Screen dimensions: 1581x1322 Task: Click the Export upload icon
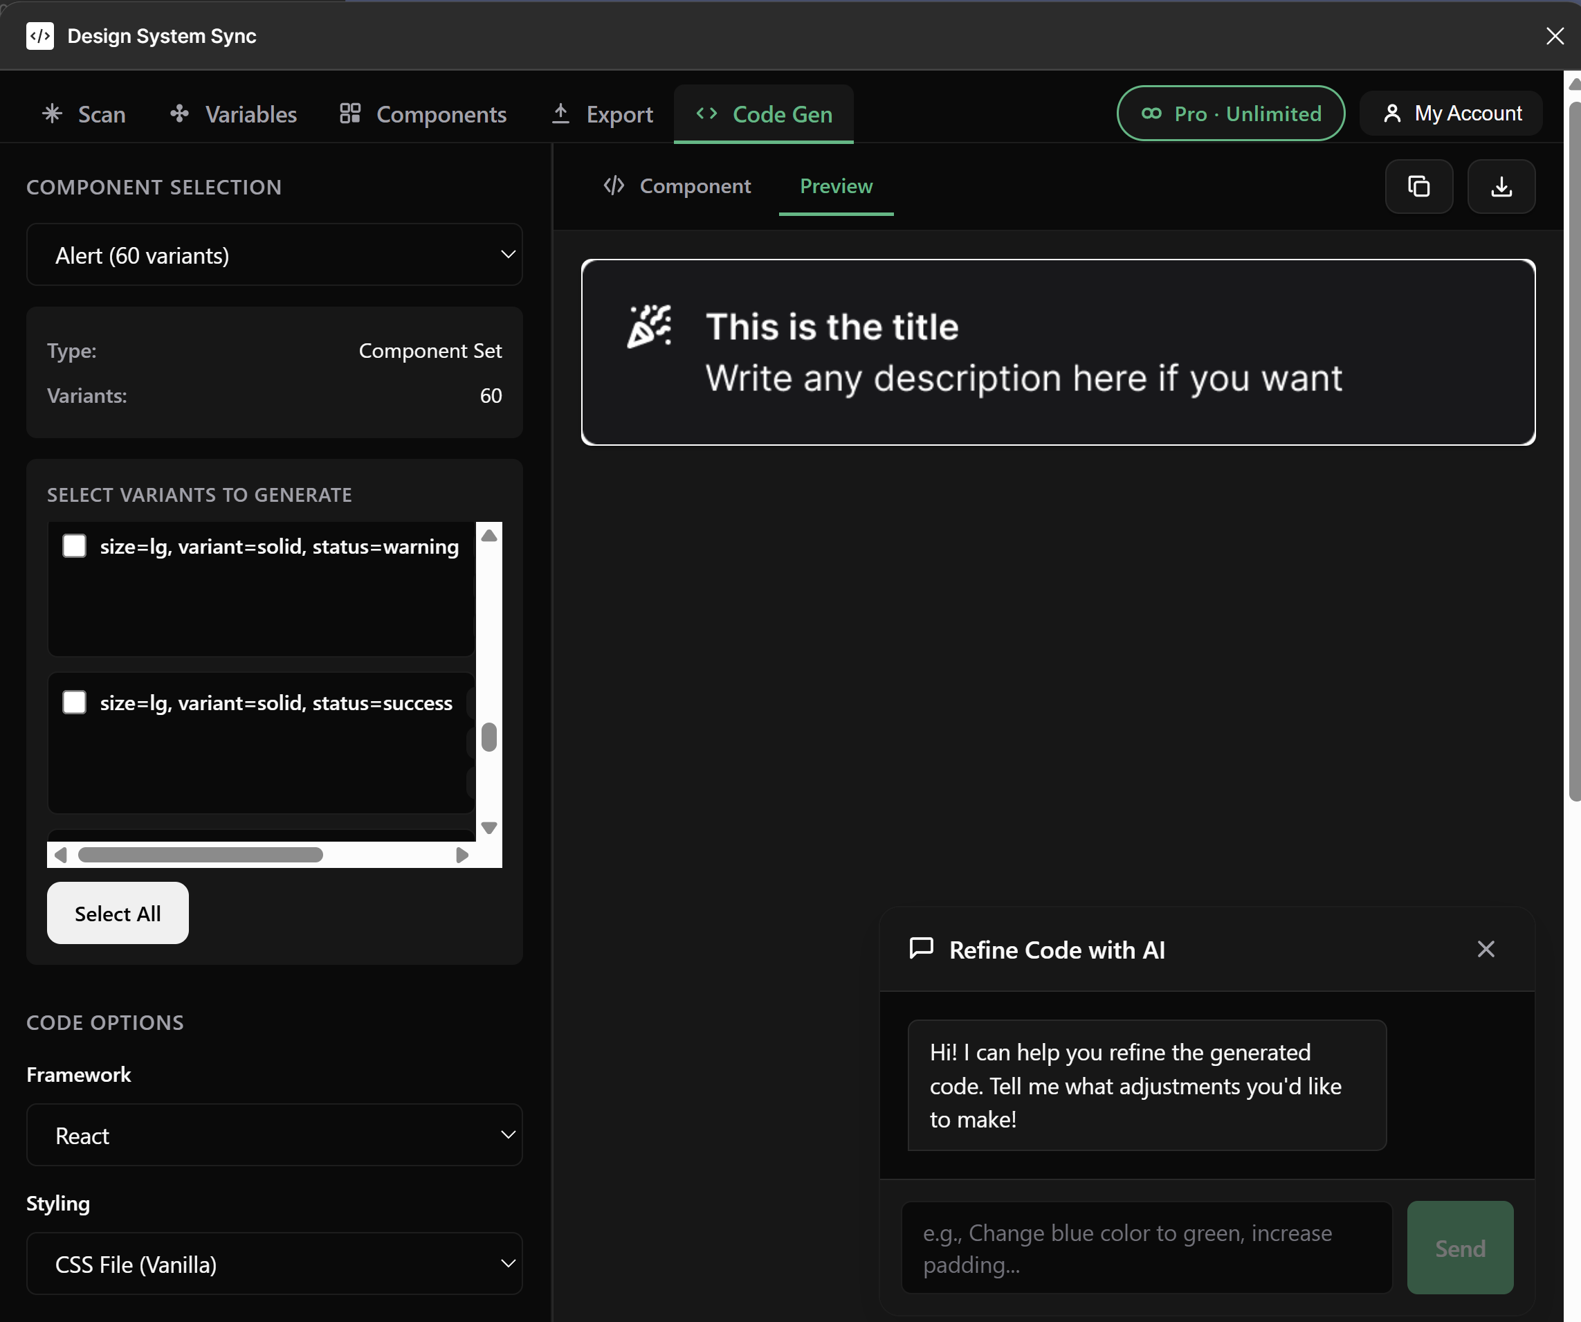coord(561,114)
